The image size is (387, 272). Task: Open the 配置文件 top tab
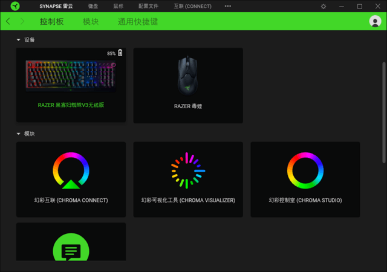click(x=148, y=6)
